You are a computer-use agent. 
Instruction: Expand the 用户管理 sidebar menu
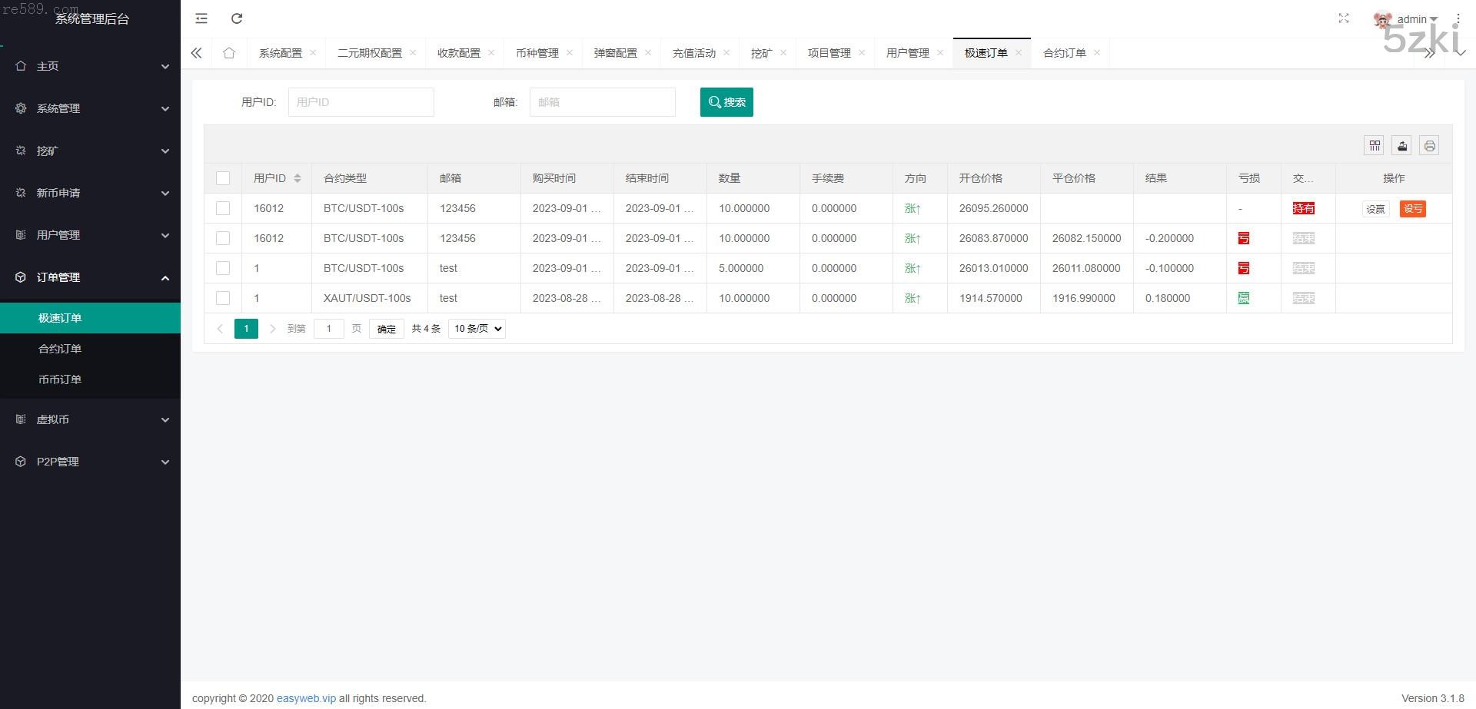pyautogui.click(x=90, y=235)
